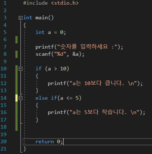This screenshot has height=154, width=152.
Task: Collapse the if (a > 10) block
Action: (20, 69)
